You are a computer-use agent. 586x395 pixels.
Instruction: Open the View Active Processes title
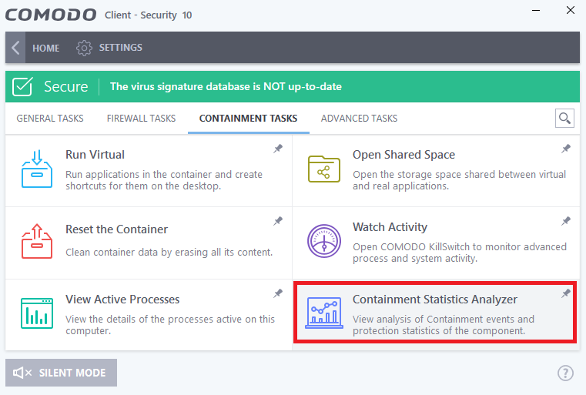point(122,300)
